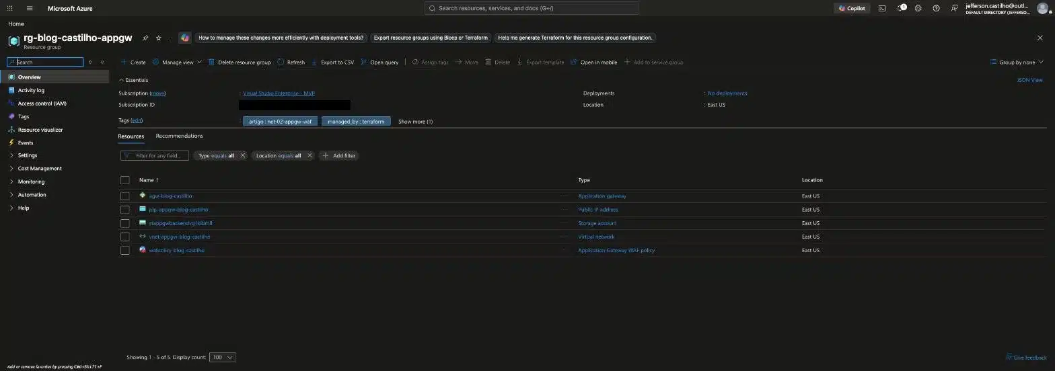Viewport: 1055px width, 371px height.
Task: Open the Visual Studio Enterprise subscription link
Action: pos(279,93)
